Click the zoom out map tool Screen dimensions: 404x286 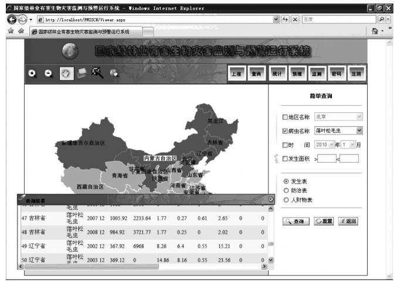pos(49,74)
